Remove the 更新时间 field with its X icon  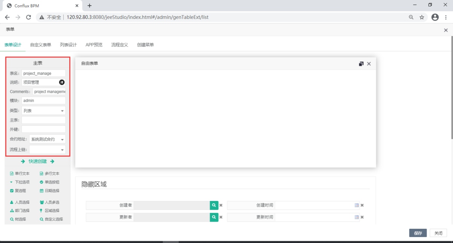click(362, 217)
